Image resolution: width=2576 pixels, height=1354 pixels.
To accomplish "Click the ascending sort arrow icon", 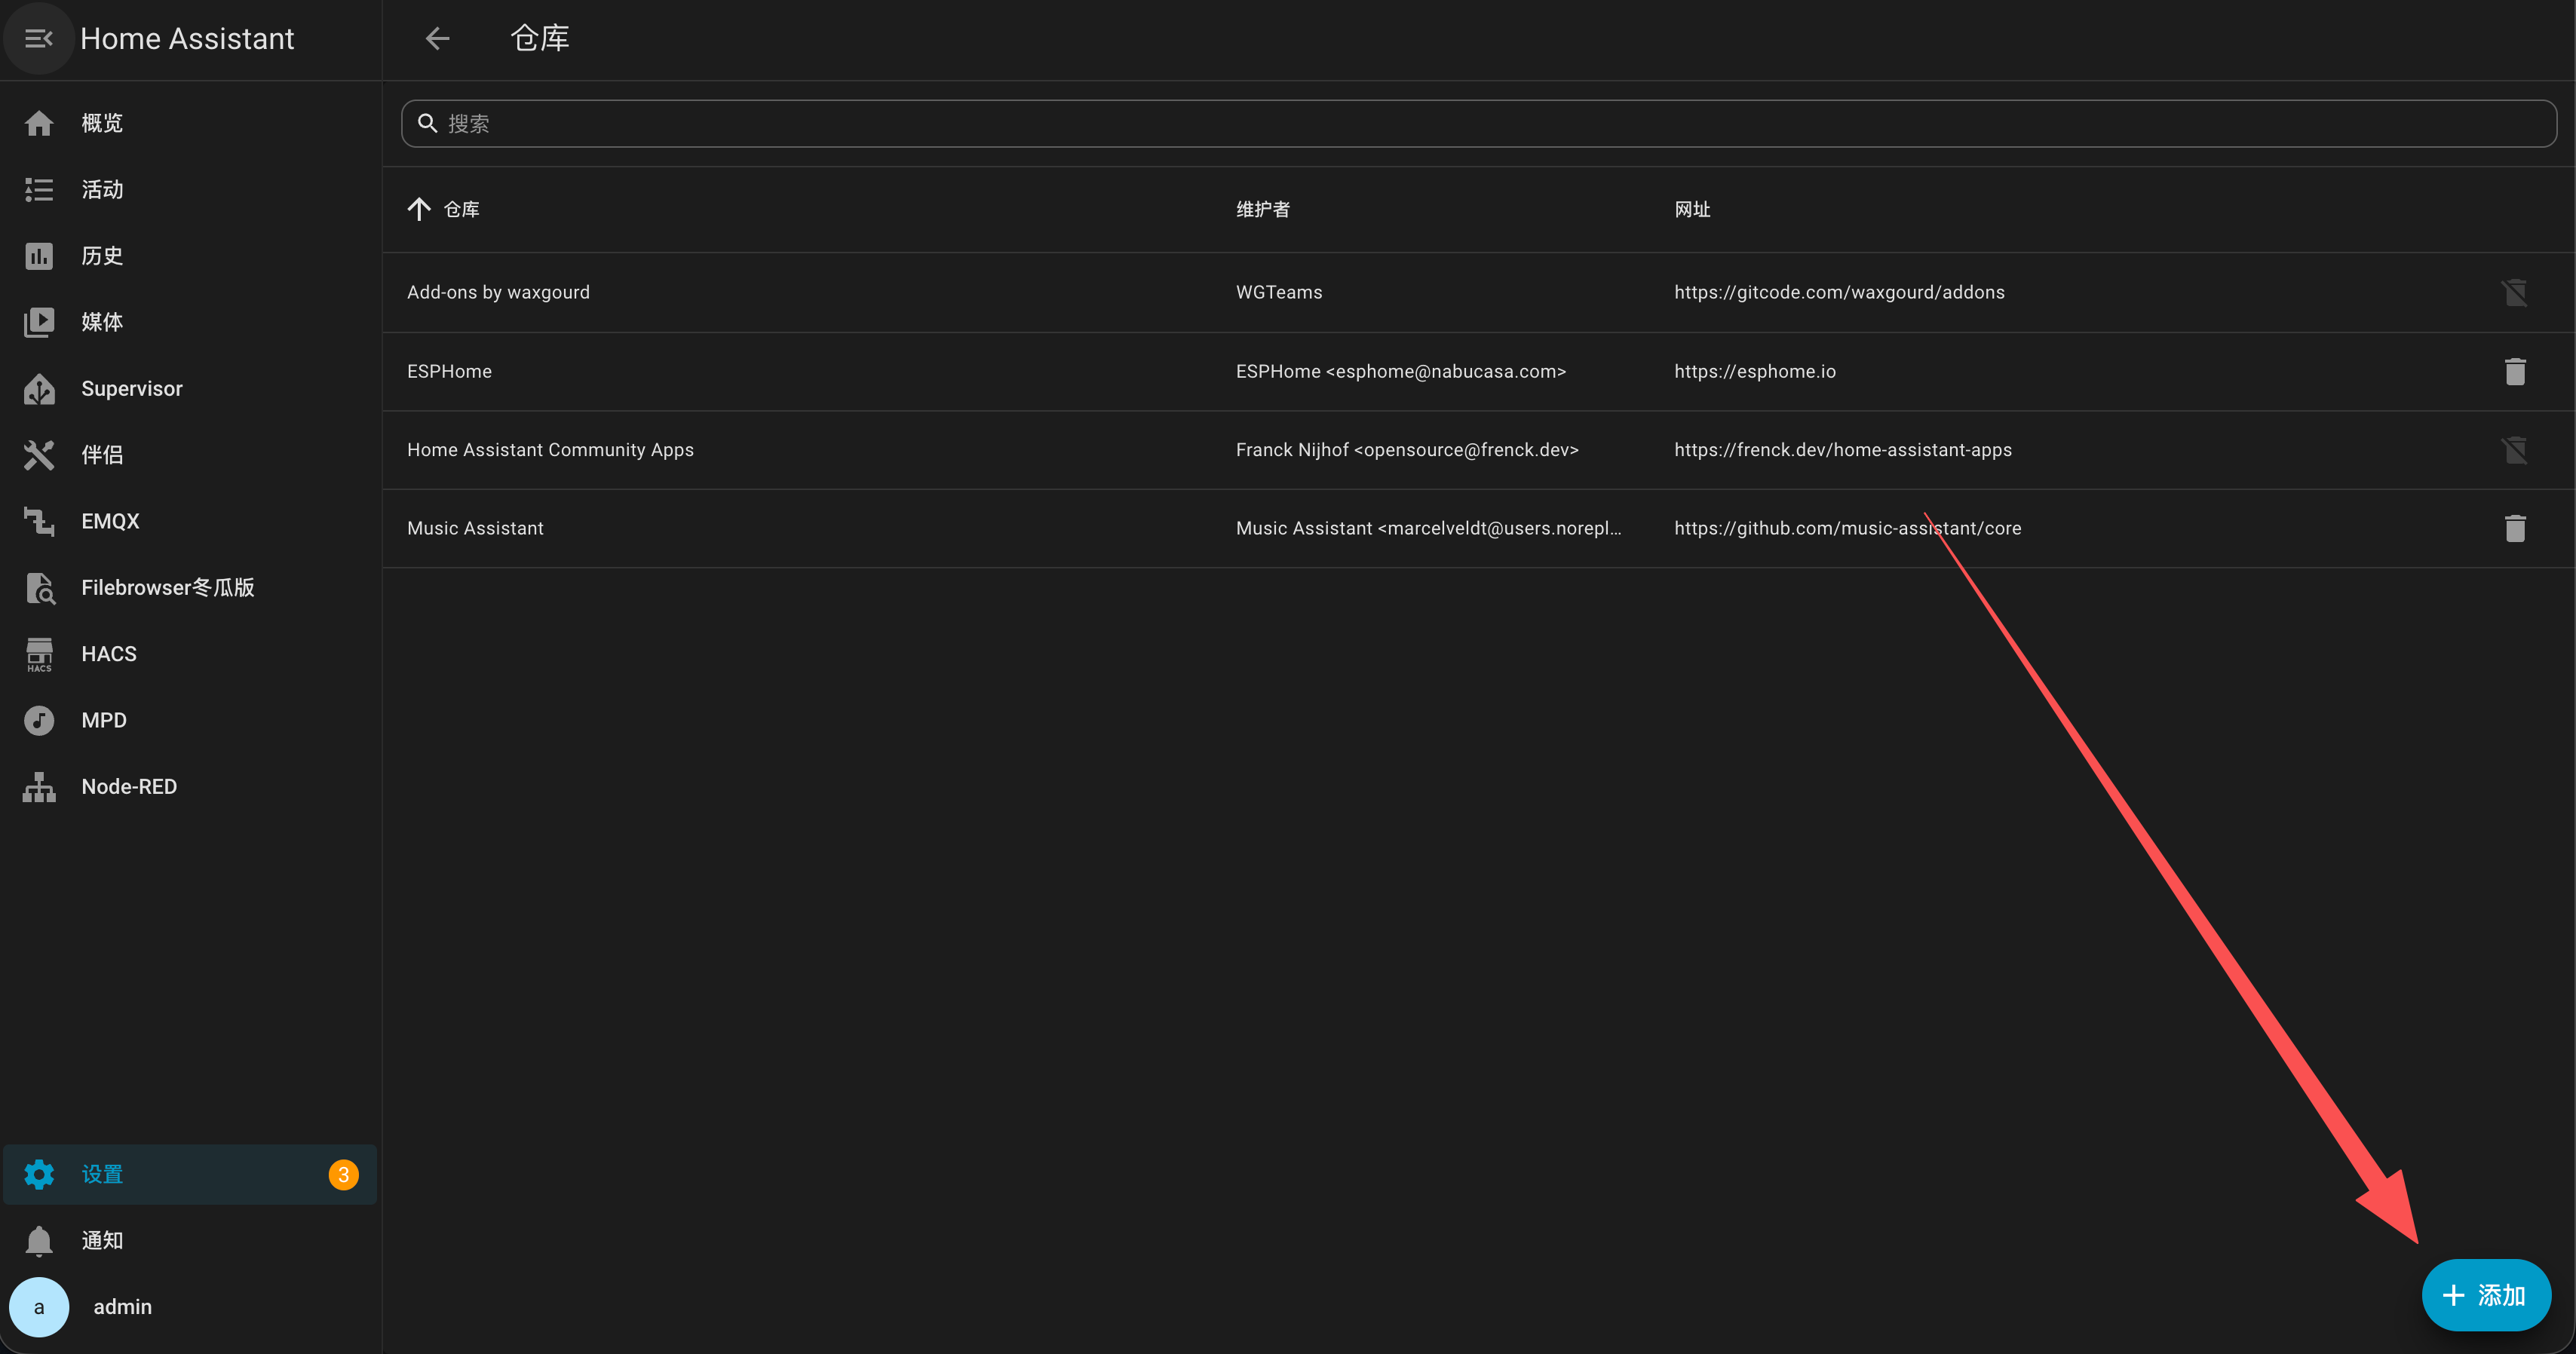I will coord(419,209).
